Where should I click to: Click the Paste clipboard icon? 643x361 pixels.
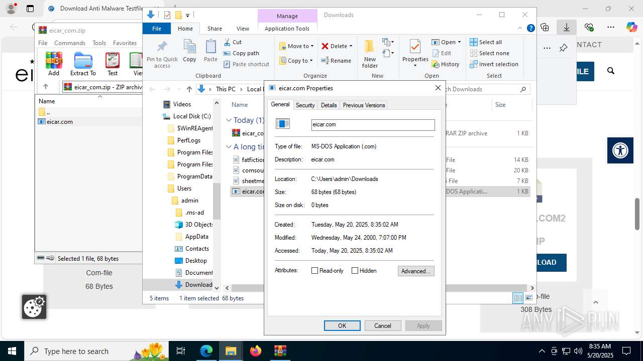click(211, 47)
